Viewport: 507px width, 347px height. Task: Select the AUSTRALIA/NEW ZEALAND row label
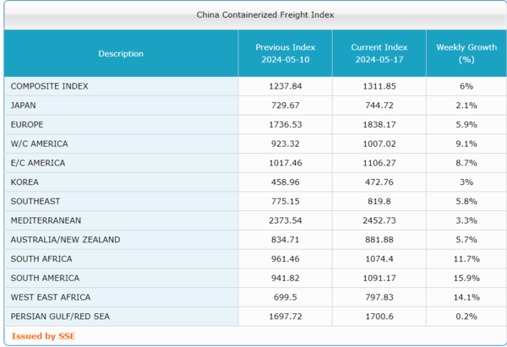[65, 240]
